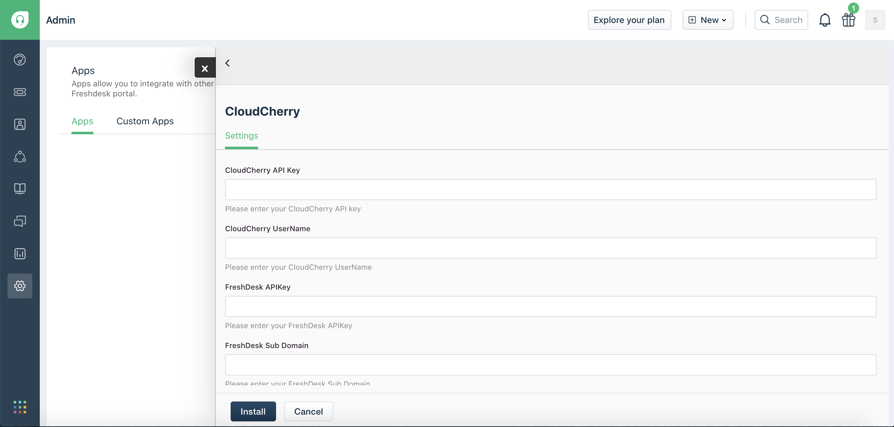Click the Install button
Image resolution: width=894 pixels, height=427 pixels.
(x=253, y=411)
